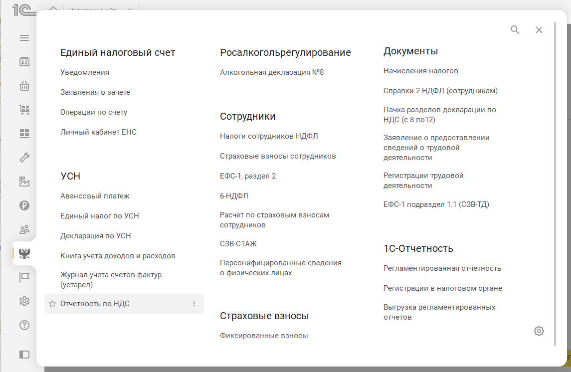Open the ruble money section icon
Screen dimensions: 571x372
tap(24, 205)
